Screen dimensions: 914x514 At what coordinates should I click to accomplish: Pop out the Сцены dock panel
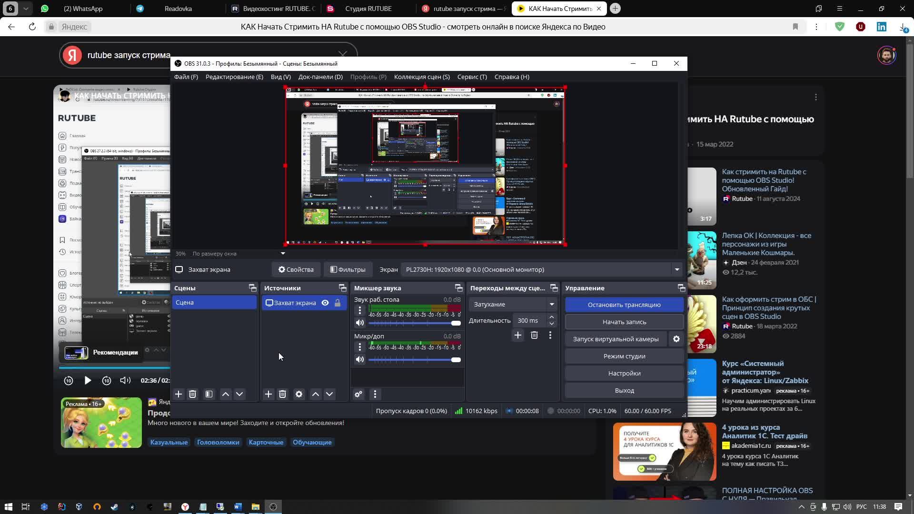[252, 288]
